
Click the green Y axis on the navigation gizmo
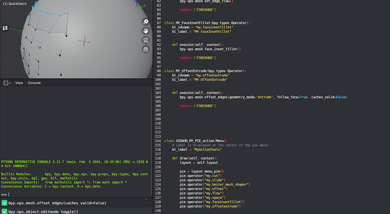coord(144,6)
